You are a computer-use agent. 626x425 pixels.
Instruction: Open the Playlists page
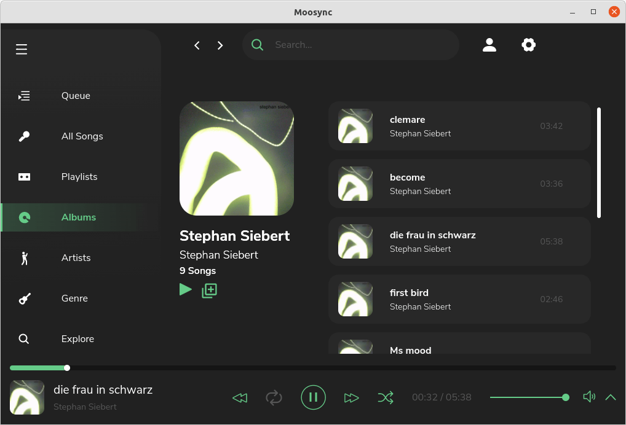(79, 177)
